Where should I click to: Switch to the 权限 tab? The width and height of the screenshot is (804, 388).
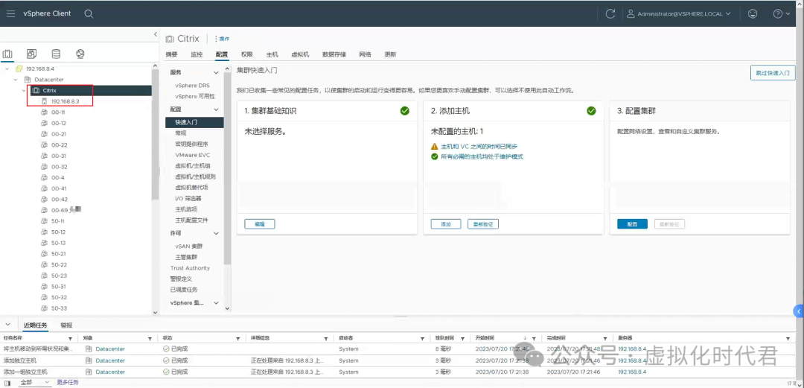246,54
